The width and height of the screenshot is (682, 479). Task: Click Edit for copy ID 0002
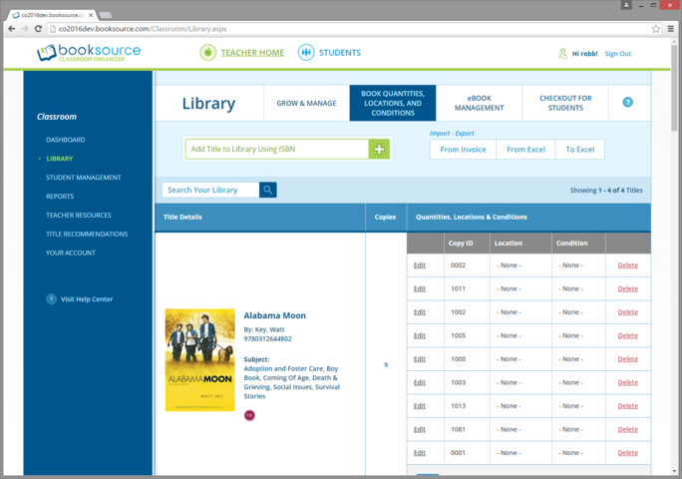tap(420, 265)
